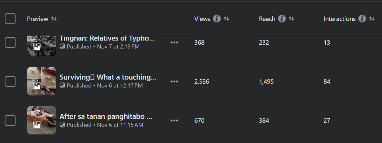Sort the table by Interactions arrows
This screenshot has height=143, width=382.
[x=371, y=19]
